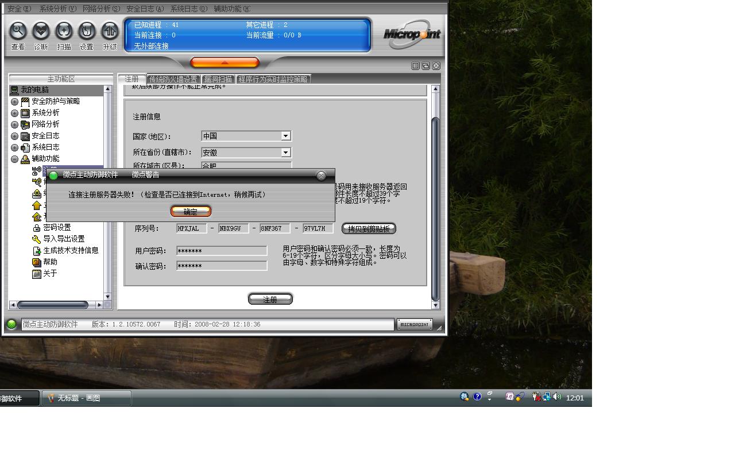Switch to 无标题 - 画图 taskbar window
735x459 pixels.
click(87, 398)
